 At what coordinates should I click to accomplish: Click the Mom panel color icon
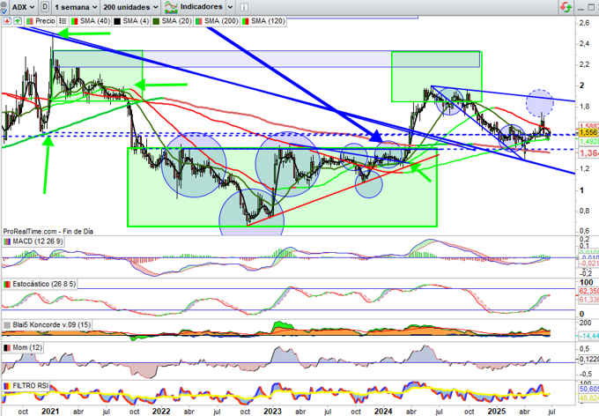[7, 347]
